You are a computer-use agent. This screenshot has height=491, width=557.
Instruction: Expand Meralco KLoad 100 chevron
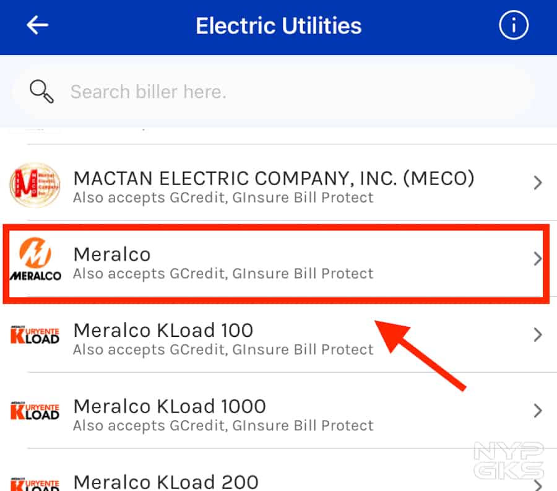click(537, 335)
